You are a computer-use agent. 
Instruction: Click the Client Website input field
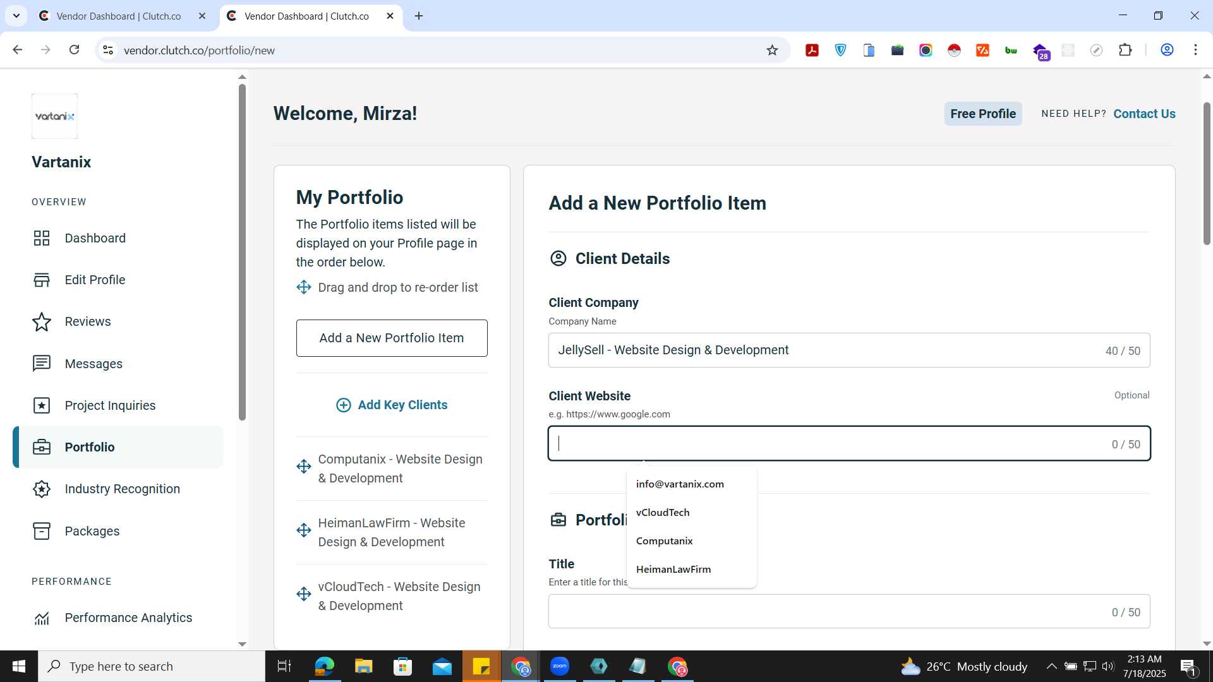coord(849,444)
